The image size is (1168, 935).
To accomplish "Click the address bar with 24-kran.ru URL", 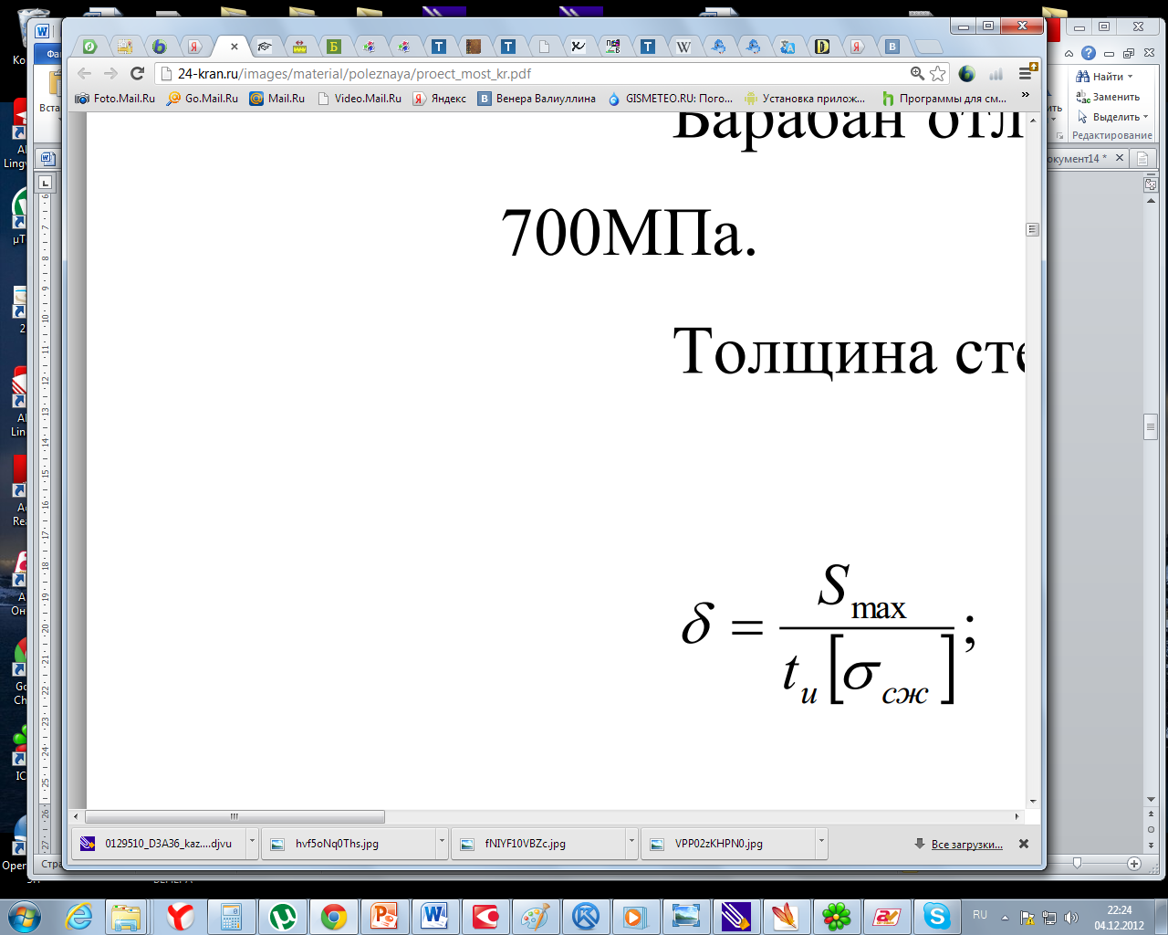I will (538, 74).
